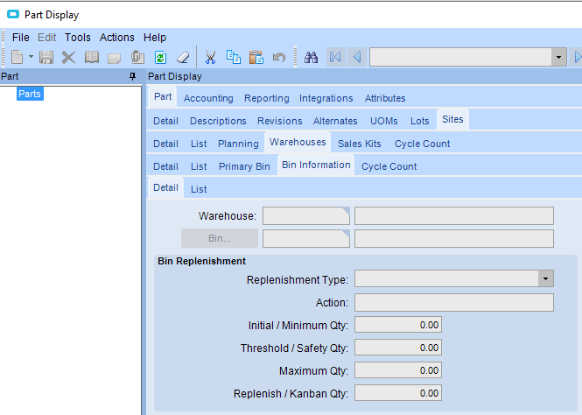The width and height of the screenshot is (582, 415).
Task: Switch to the Accounting tab
Action: click(x=208, y=98)
